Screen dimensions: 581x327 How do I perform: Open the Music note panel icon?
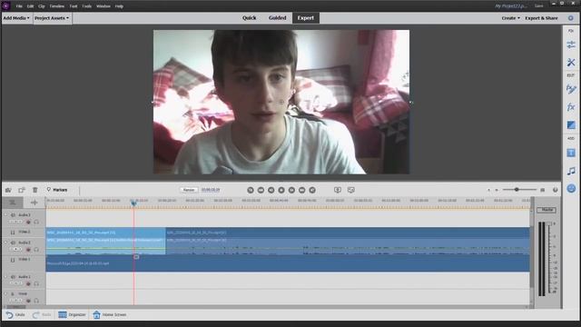(x=571, y=171)
